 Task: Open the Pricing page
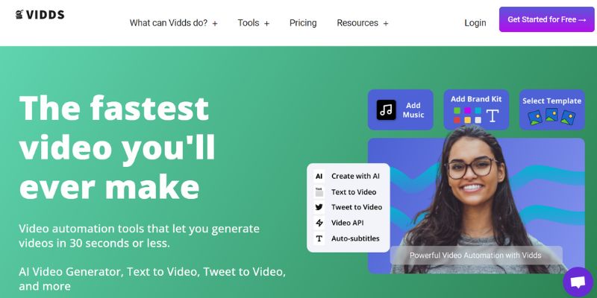point(303,23)
